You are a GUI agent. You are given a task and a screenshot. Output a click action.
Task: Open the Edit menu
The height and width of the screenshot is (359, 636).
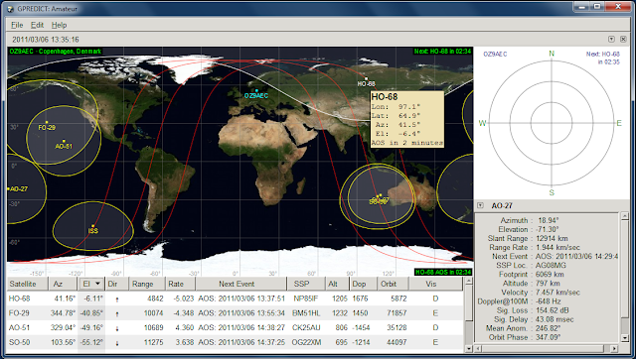38,25
